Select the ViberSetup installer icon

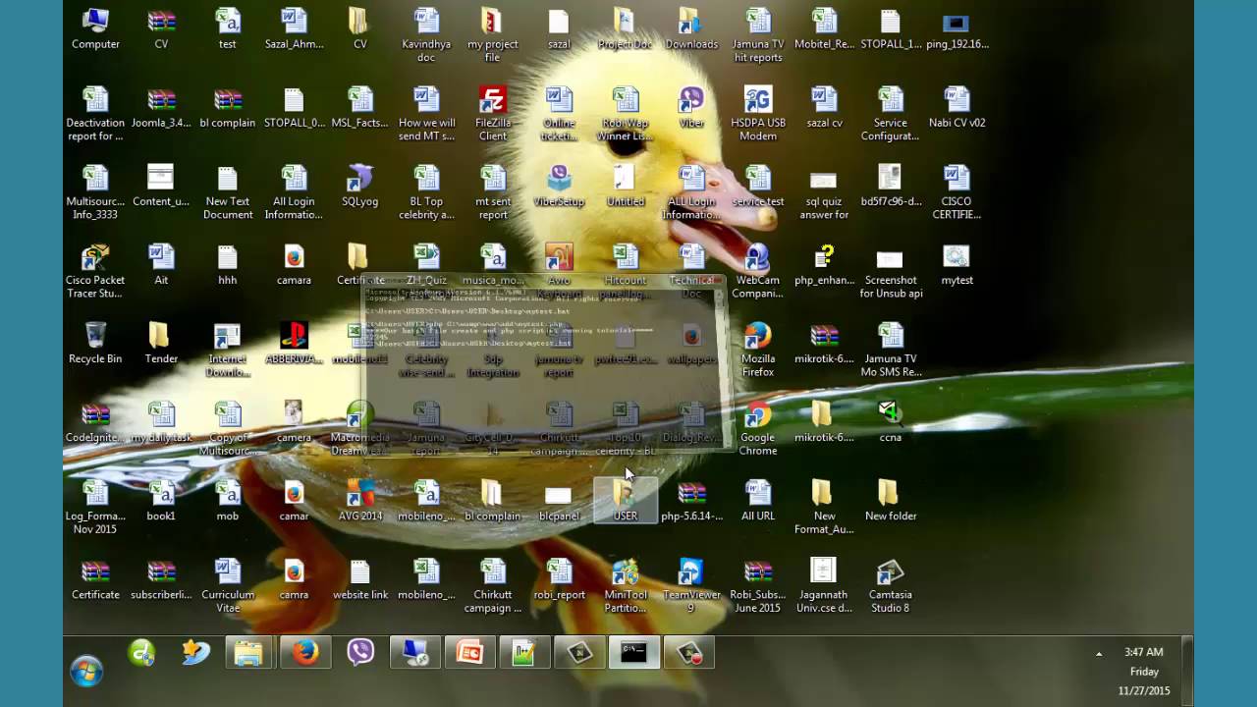[x=559, y=186]
